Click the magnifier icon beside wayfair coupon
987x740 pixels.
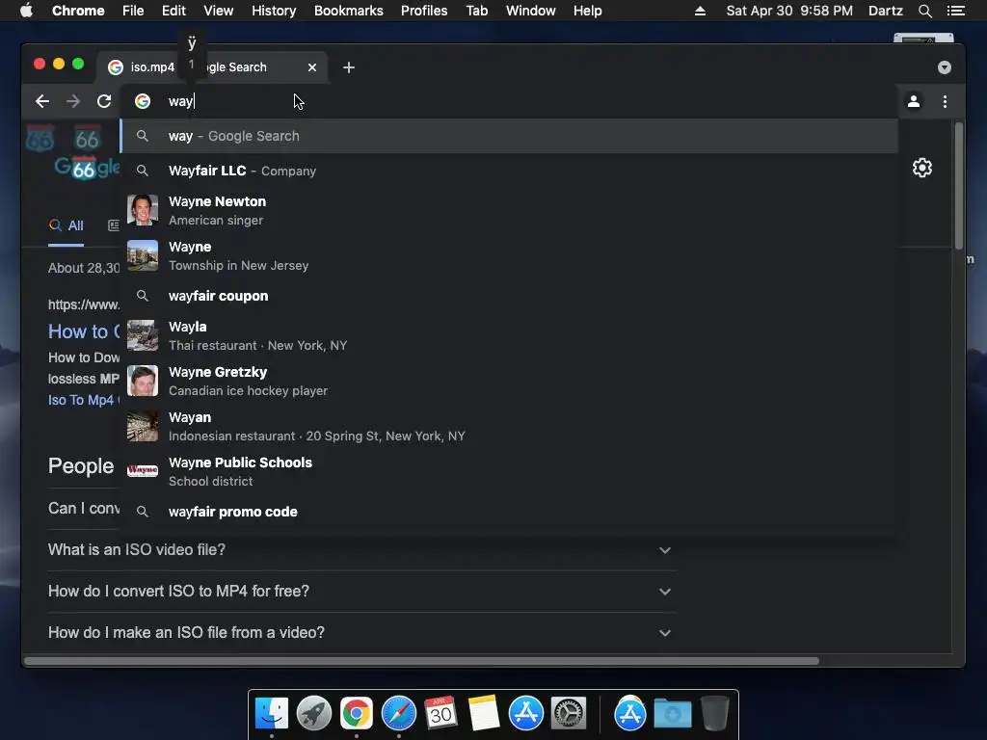143,296
